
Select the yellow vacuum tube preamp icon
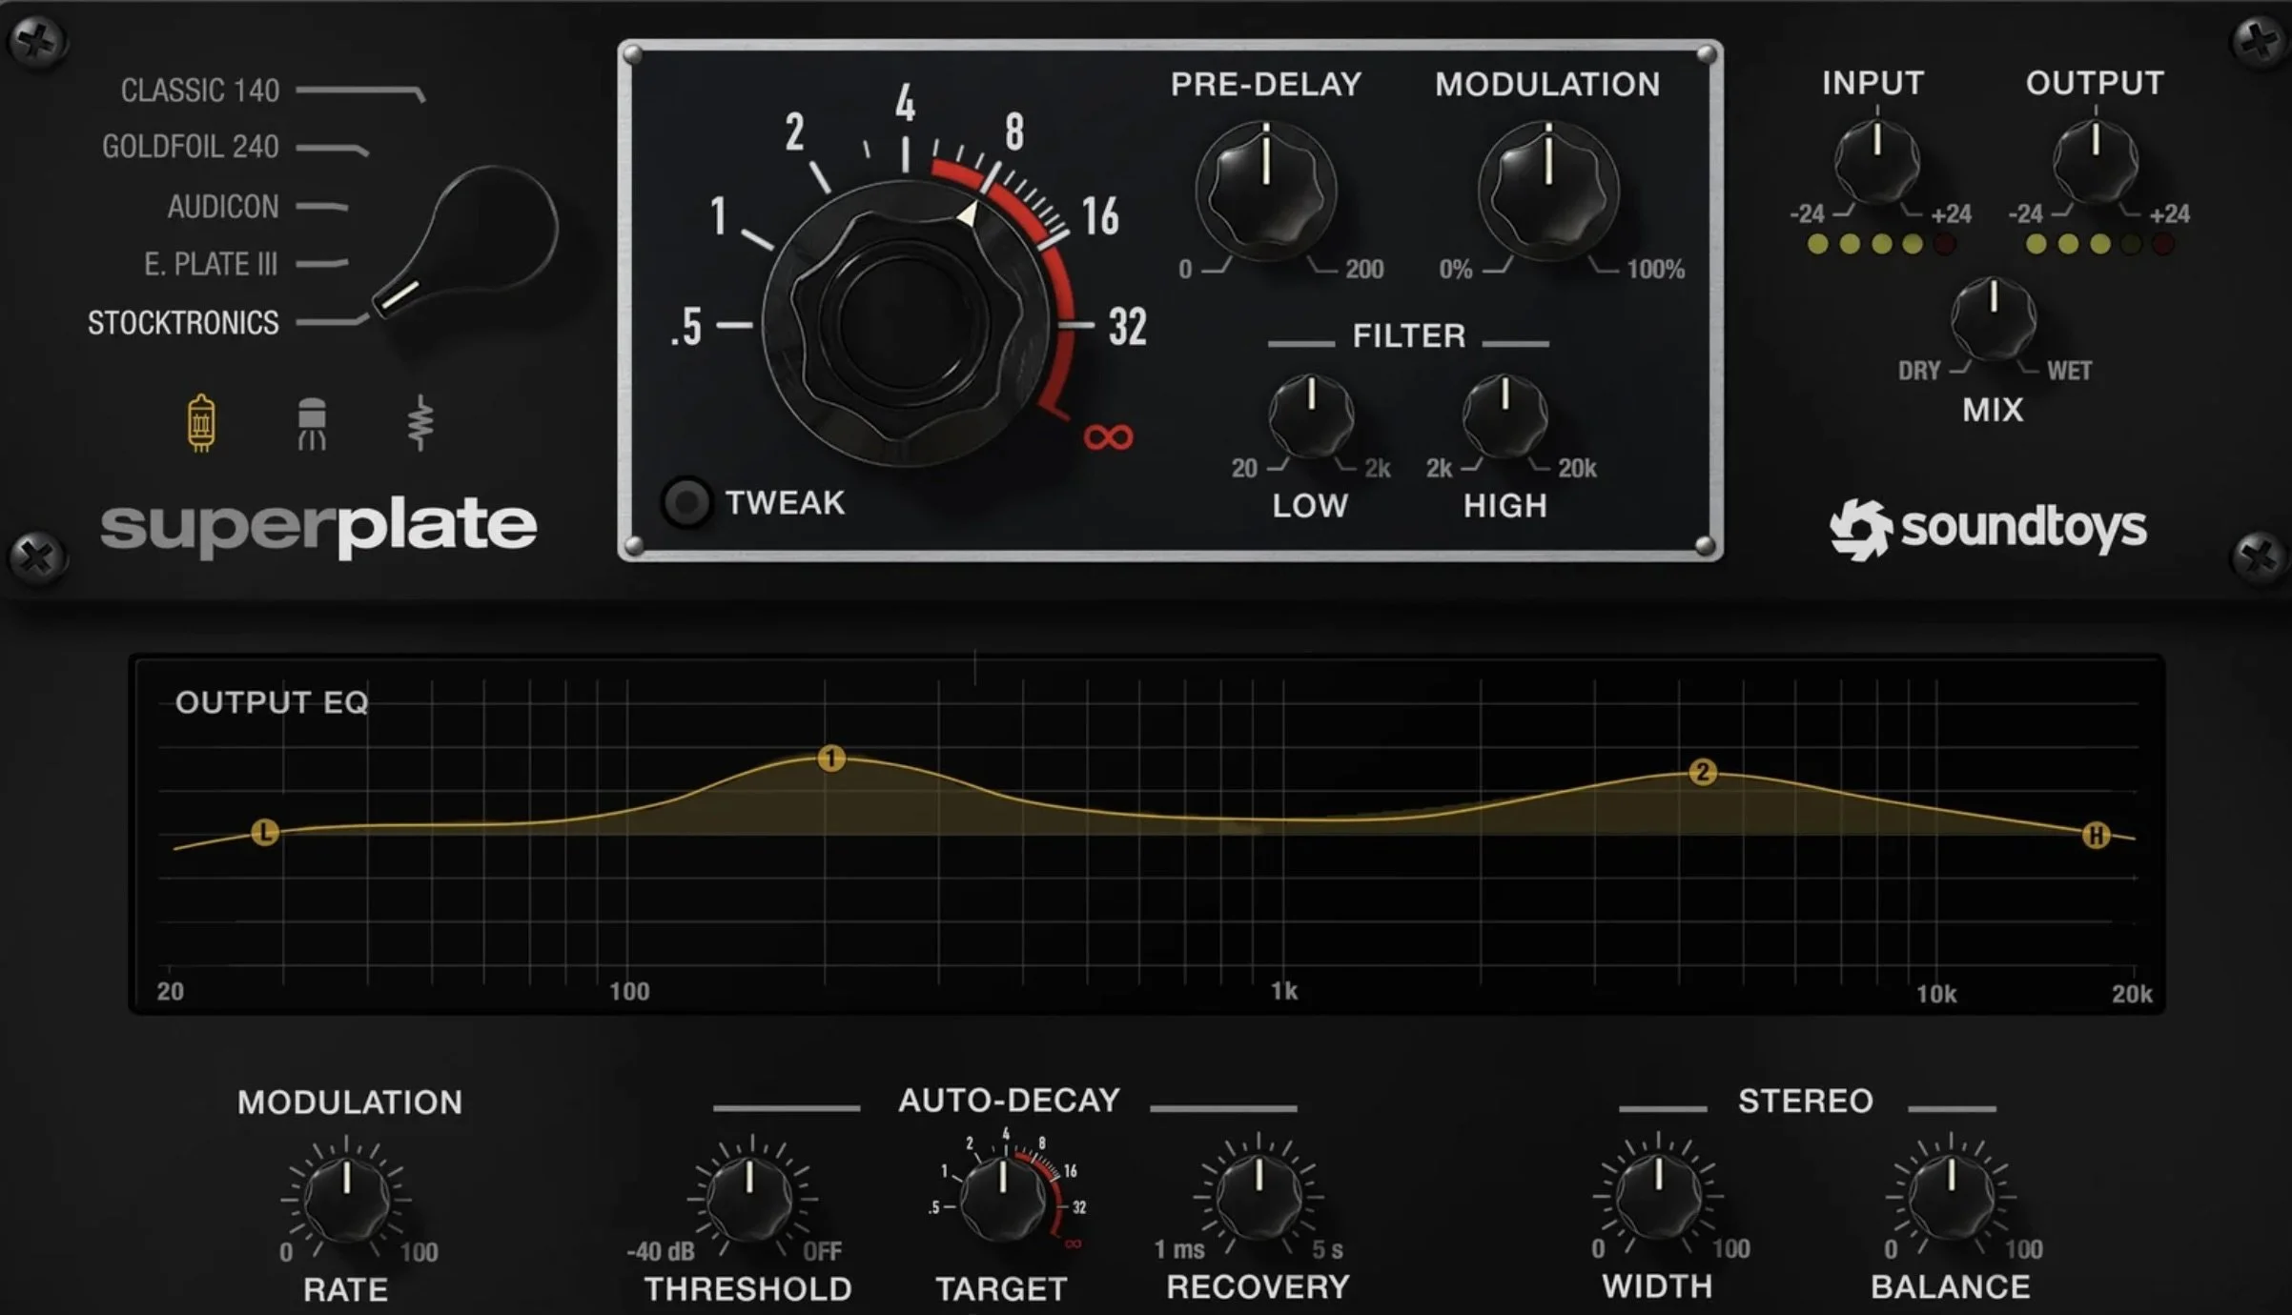tap(200, 422)
